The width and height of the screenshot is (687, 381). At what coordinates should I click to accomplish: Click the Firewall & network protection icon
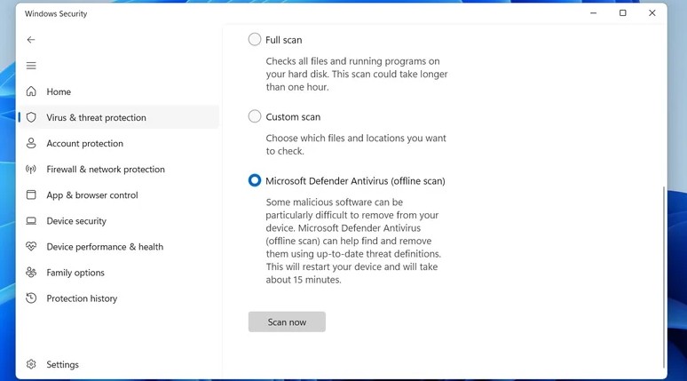(x=31, y=169)
